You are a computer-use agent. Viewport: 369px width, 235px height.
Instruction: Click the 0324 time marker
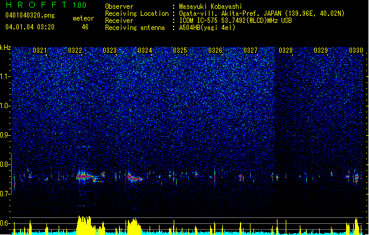click(x=145, y=51)
